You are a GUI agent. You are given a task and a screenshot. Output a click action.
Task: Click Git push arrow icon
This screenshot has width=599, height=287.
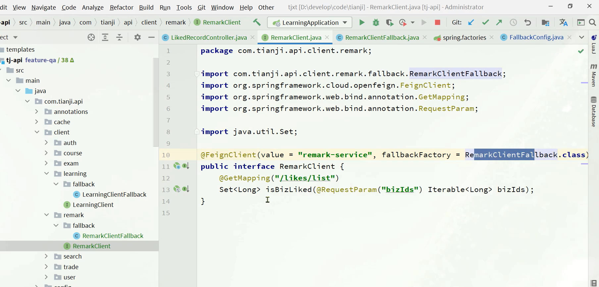[x=499, y=23]
